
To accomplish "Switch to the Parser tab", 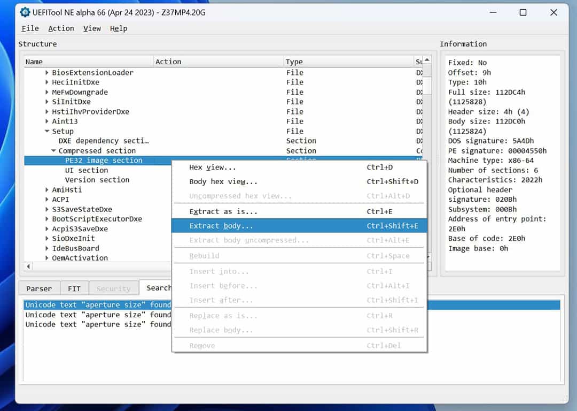I will (x=39, y=288).
